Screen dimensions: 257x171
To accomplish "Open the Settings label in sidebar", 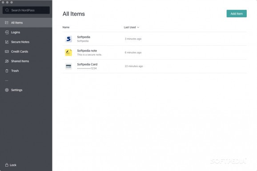I will 16,90.
